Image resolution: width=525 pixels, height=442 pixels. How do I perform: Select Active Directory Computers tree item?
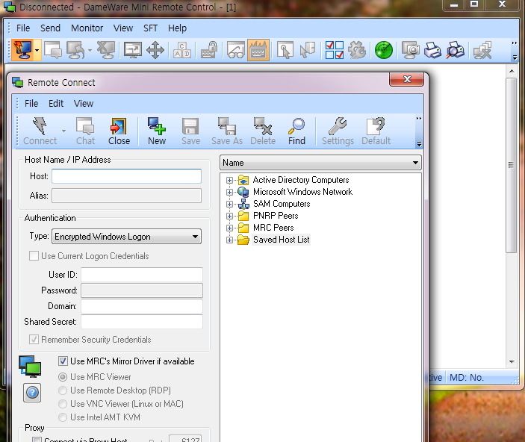pyautogui.click(x=301, y=180)
